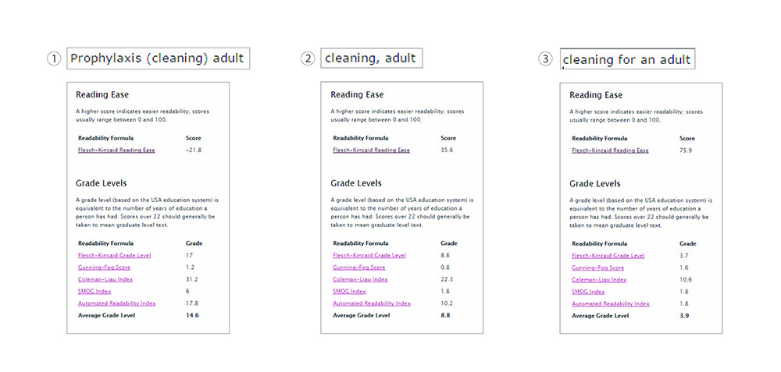The image size is (781, 372).
Task: Open Coleman-Liau Index link in second panel
Action: [360, 279]
